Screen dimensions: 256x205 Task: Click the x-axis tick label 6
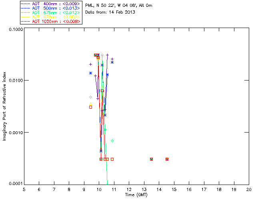point(39,189)
